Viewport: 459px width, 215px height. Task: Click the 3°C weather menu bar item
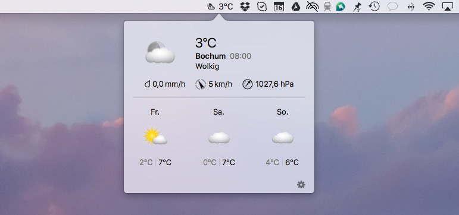[220, 7]
